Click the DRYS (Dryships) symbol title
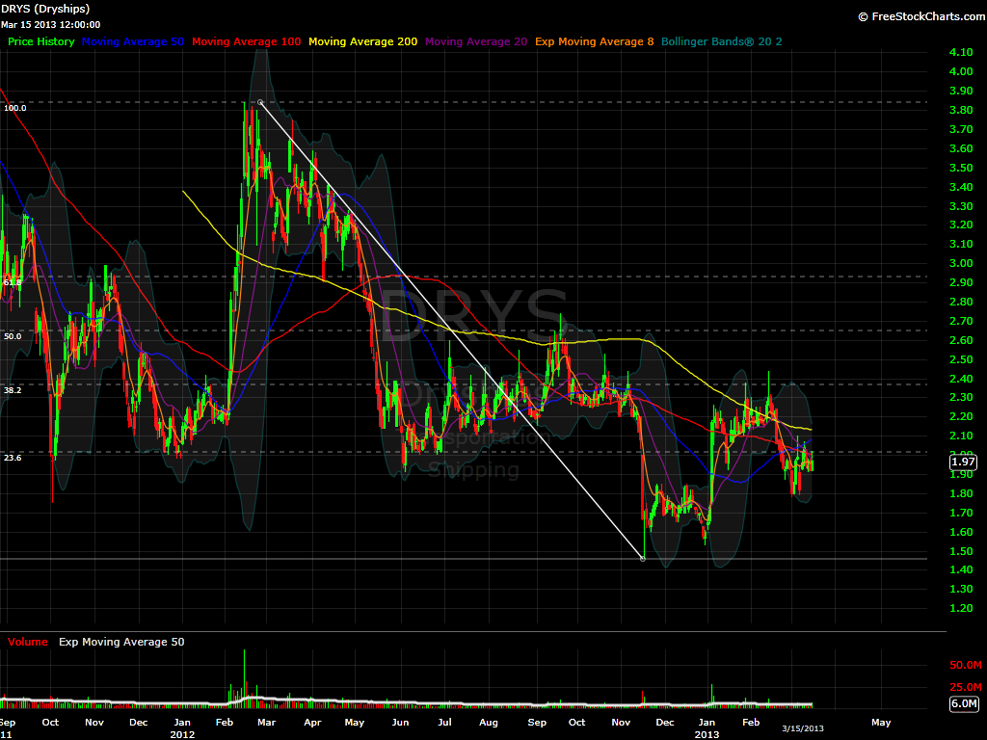Image resolution: width=987 pixels, height=740 pixels. tap(45, 9)
